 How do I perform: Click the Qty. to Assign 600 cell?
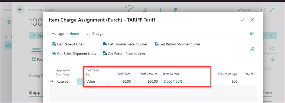(227, 82)
